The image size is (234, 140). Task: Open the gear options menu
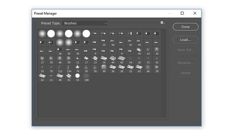point(162,23)
